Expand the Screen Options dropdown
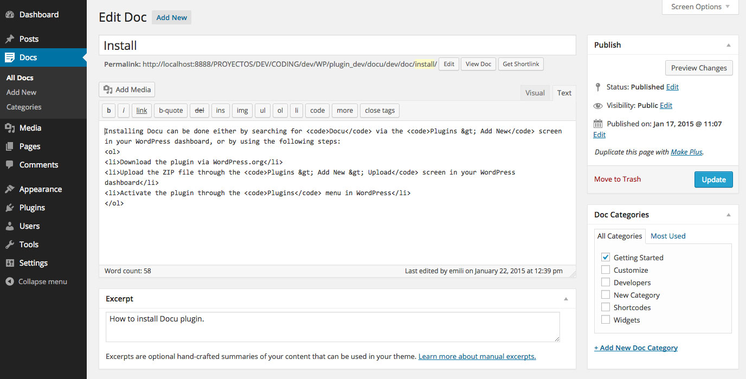Image resolution: width=746 pixels, height=379 pixels. coord(700,7)
